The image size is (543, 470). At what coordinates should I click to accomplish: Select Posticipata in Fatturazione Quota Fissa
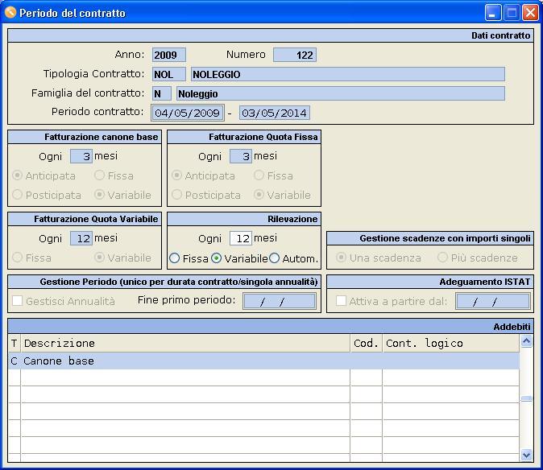click(176, 195)
